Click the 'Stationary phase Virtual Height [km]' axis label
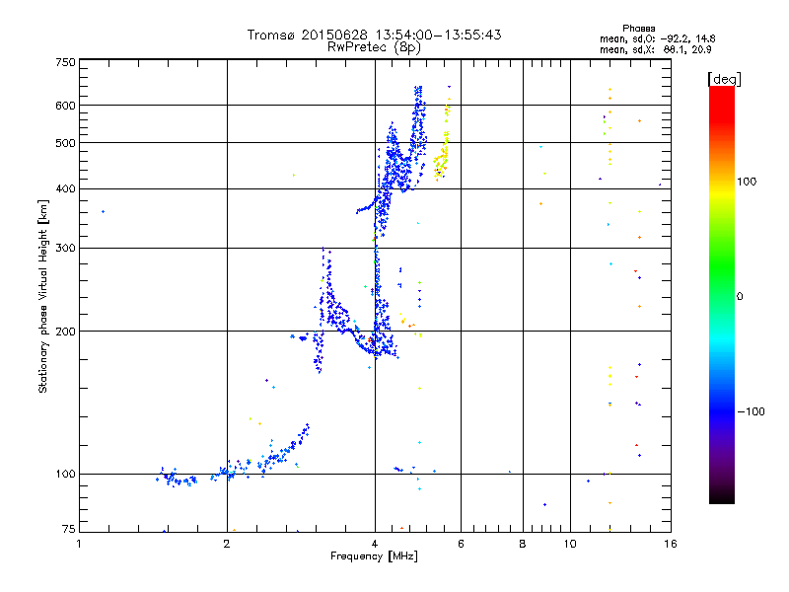789x592 pixels. tap(43, 296)
